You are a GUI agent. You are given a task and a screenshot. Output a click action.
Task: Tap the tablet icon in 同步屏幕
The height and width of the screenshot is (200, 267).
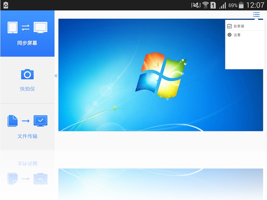[x=12, y=28]
